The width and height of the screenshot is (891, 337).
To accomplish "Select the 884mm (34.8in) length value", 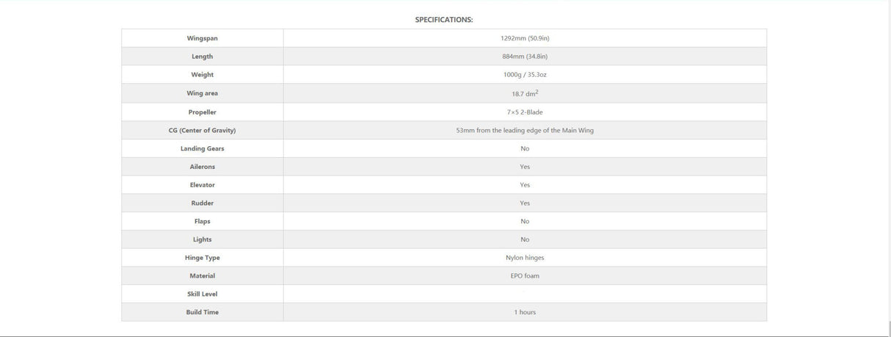I will (525, 57).
